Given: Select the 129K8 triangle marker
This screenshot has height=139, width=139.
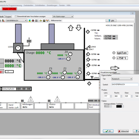Looking at the screenshot, I should pyautogui.click(x=89, y=47).
